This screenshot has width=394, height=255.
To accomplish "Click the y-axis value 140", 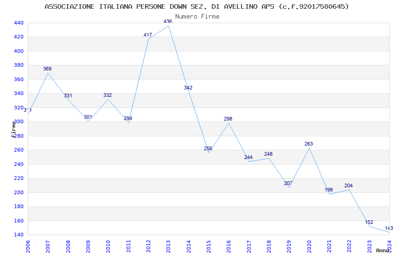I will pos(19,235).
